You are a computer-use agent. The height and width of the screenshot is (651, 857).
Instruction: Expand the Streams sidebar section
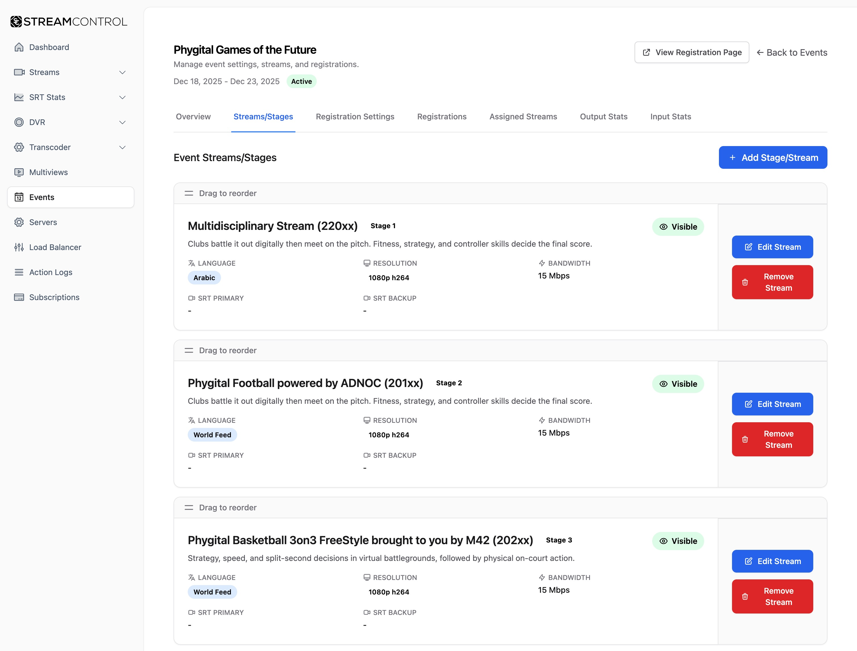[x=122, y=72]
